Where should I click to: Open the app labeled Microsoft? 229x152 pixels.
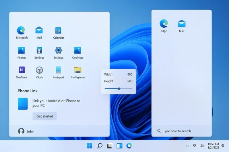click(x=21, y=33)
